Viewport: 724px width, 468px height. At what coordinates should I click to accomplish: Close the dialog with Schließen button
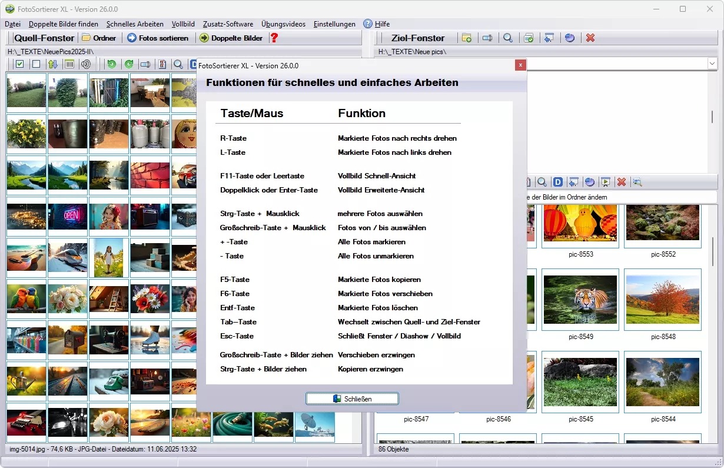coord(352,399)
